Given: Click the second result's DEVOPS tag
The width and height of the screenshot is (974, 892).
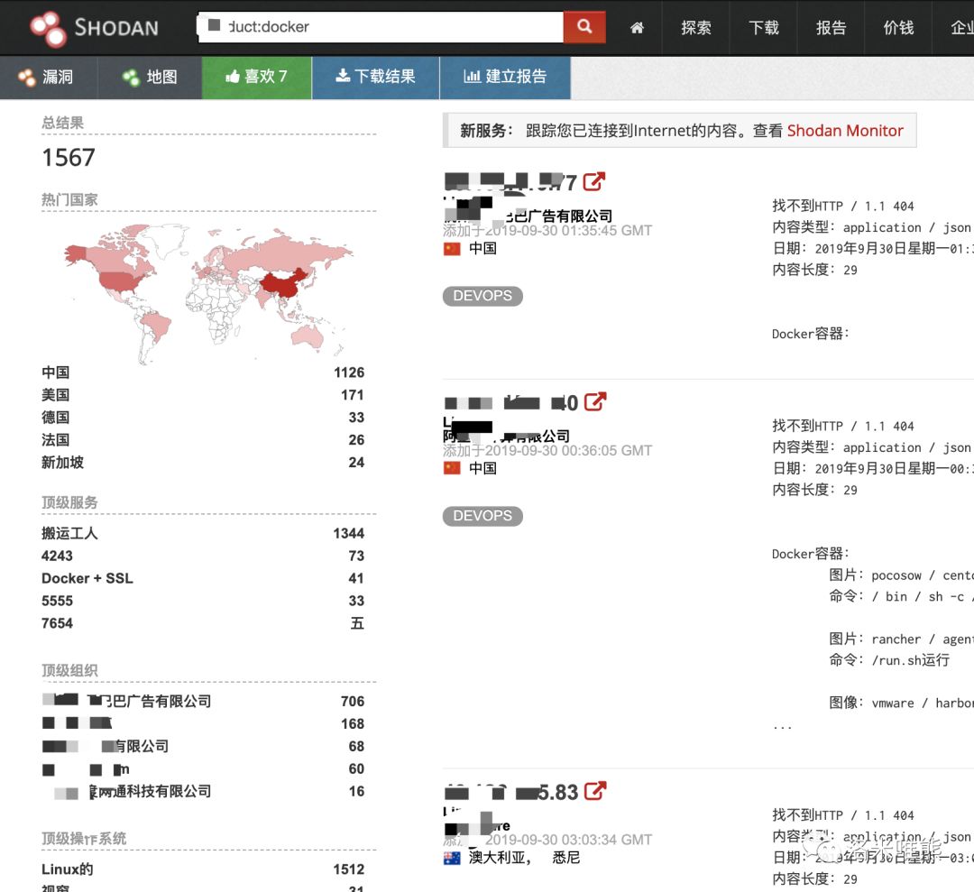Looking at the screenshot, I should point(482,516).
